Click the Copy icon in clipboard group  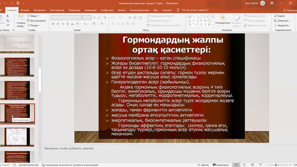point(7,20)
